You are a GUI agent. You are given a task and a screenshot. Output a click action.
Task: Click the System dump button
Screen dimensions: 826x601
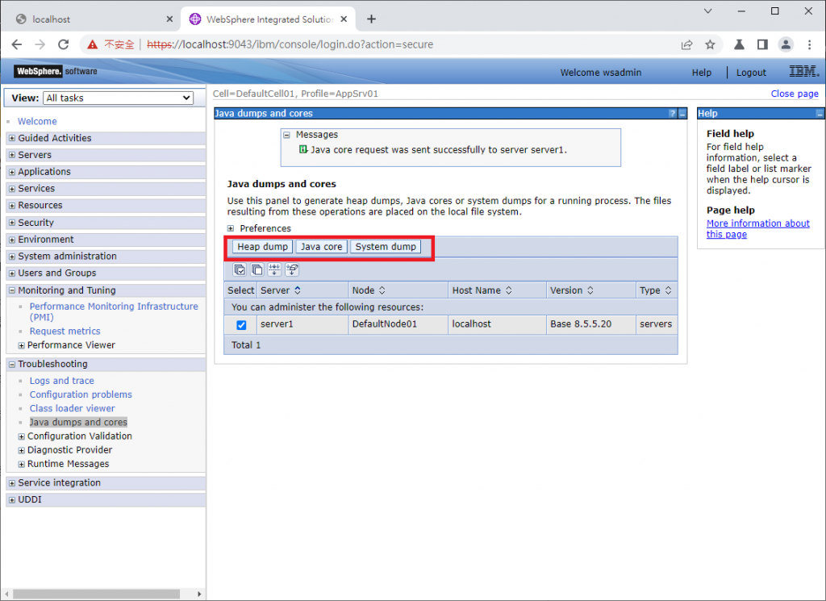tap(386, 247)
